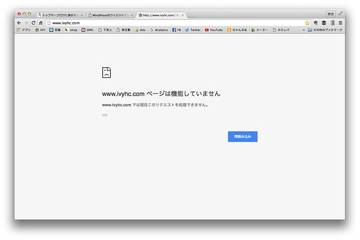
Task: Close the www.ivyhc.com tab
Action: pyautogui.click(x=183, y=15)
